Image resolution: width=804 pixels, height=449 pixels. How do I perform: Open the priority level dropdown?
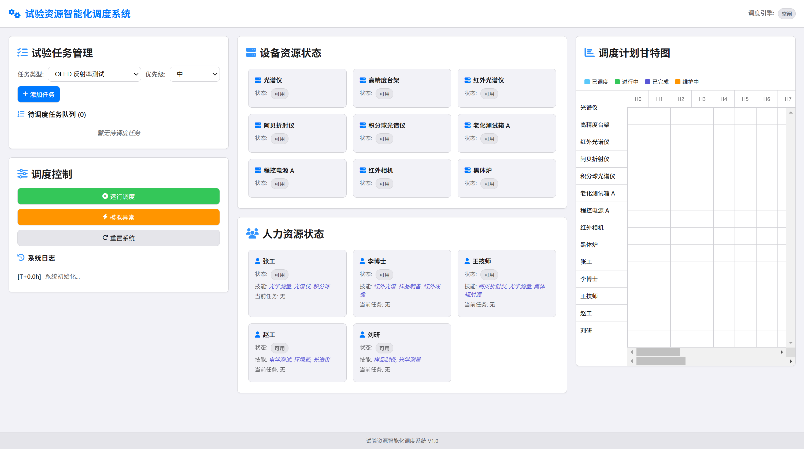click(x=195, y=74)
